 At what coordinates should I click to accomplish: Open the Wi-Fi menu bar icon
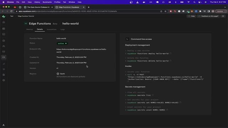(x=188, y=2)
